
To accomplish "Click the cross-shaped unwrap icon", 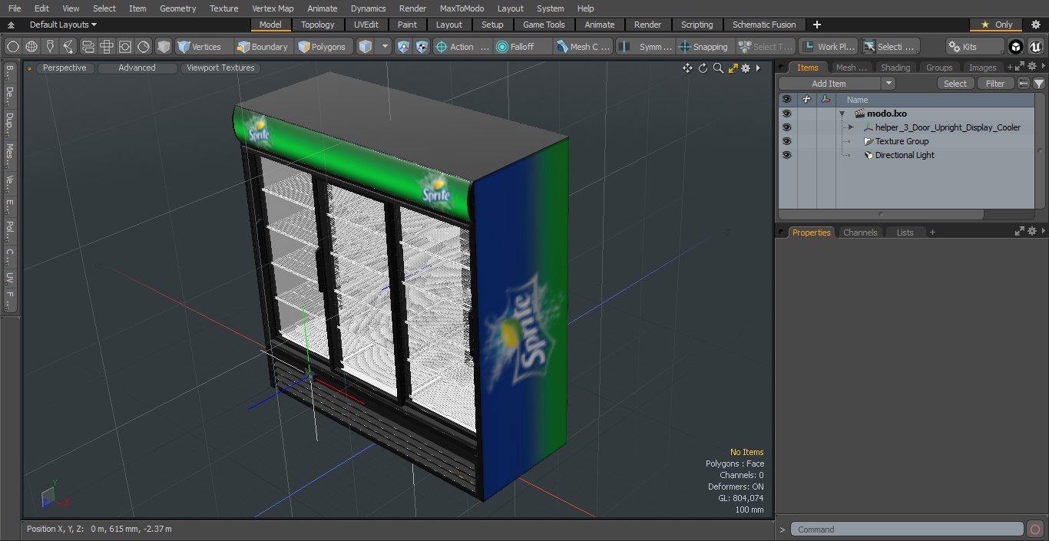I will (x=106, y=47).
